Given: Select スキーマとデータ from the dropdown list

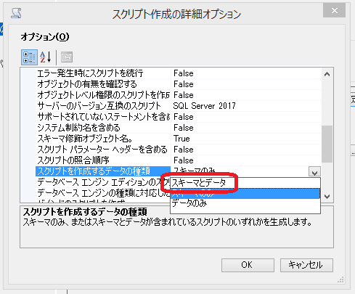Looking at the screenshot, I should point(245,183).
